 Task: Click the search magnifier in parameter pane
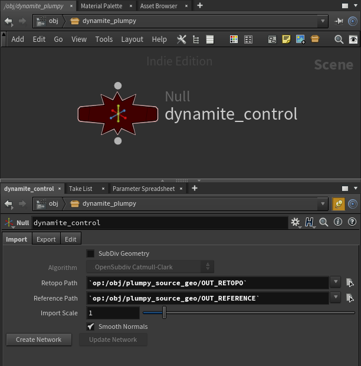pos(324,223)
